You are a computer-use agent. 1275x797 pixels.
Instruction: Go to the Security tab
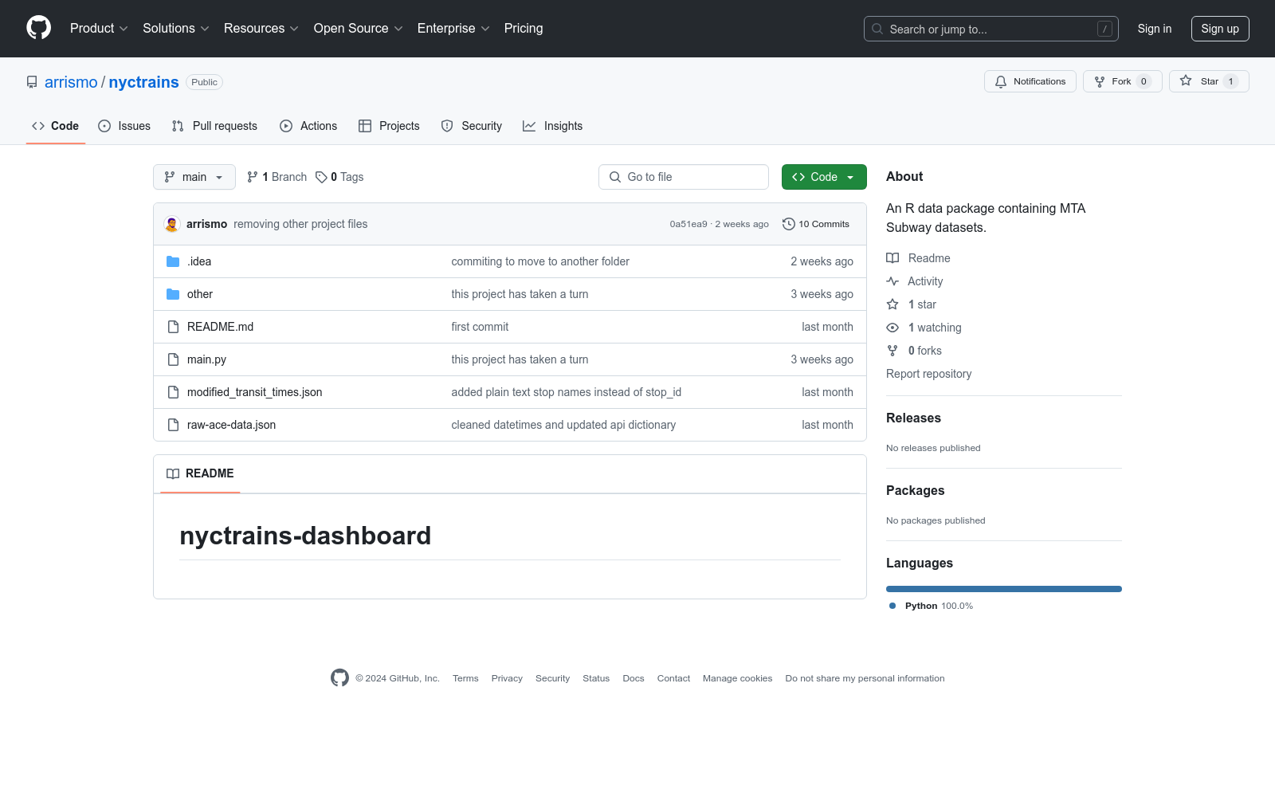pyautogui.click(x=472, y=126)
